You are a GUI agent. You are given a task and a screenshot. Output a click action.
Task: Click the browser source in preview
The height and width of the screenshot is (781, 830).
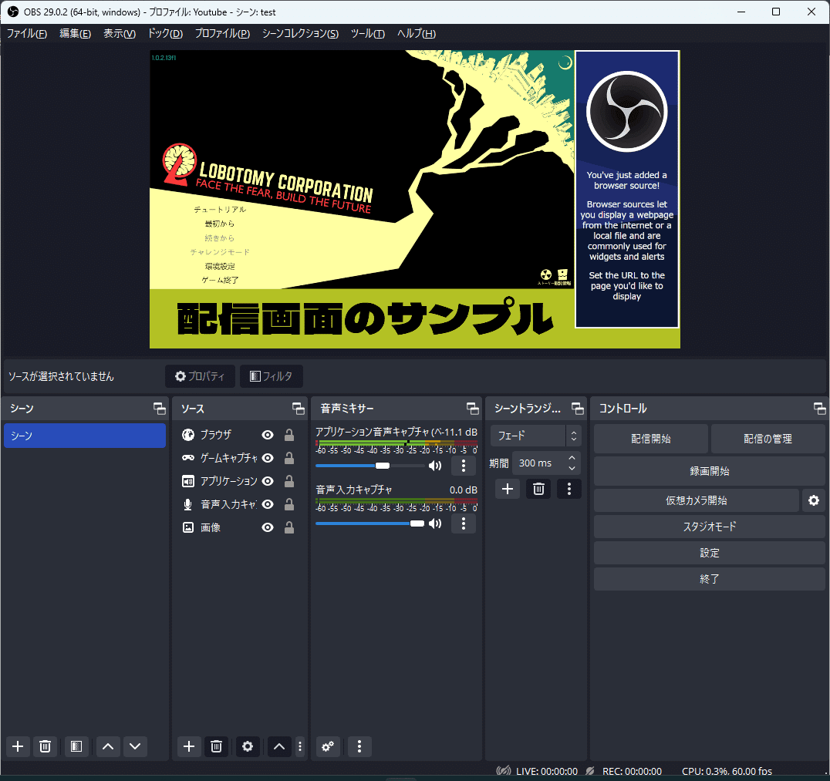627,190
